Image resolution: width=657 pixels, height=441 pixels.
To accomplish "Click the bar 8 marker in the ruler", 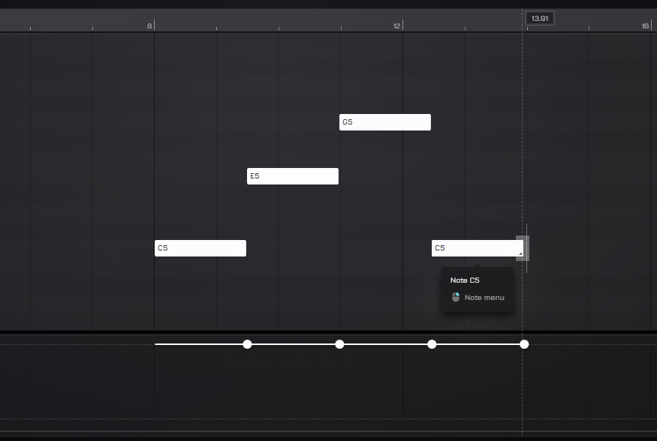I will coord(150,26).
